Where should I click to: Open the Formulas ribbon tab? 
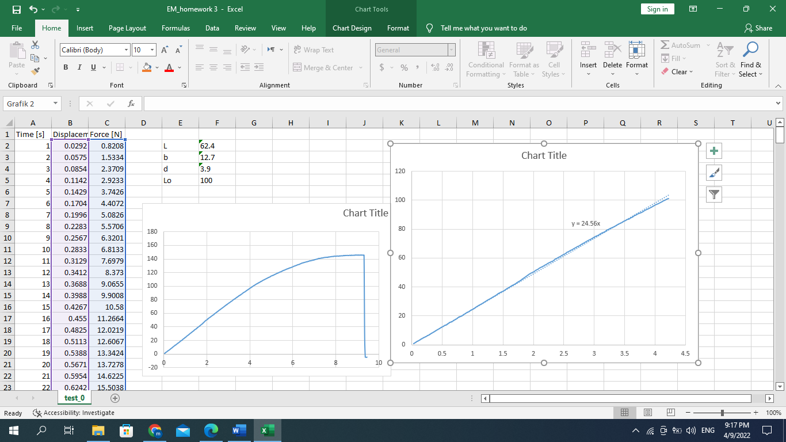click(175, 28)
